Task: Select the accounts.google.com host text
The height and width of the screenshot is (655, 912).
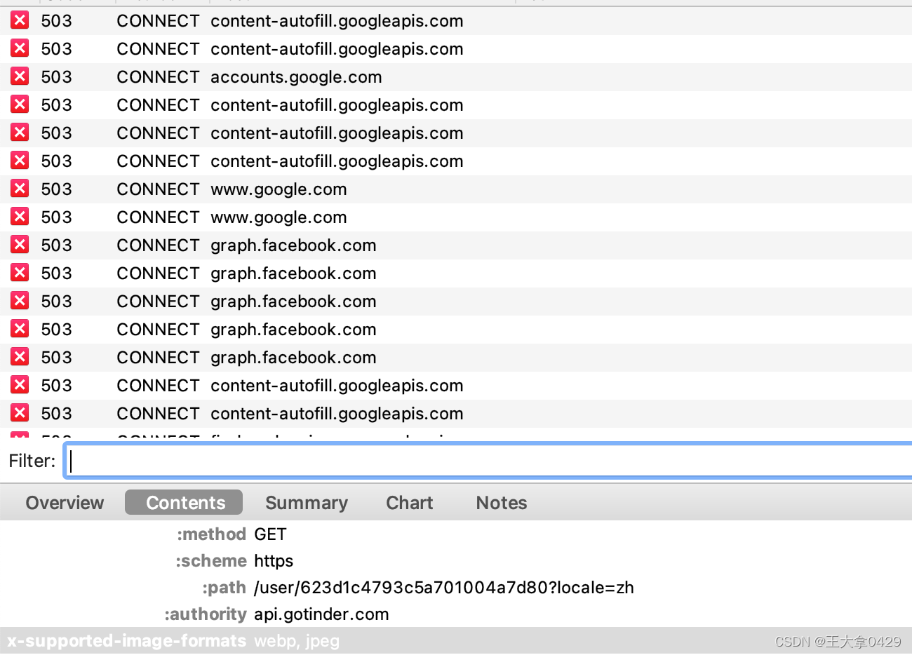Action: (x=296, y=77)
